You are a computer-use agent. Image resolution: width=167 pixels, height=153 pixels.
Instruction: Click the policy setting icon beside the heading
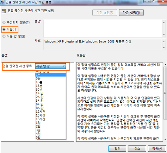[4, 11]
